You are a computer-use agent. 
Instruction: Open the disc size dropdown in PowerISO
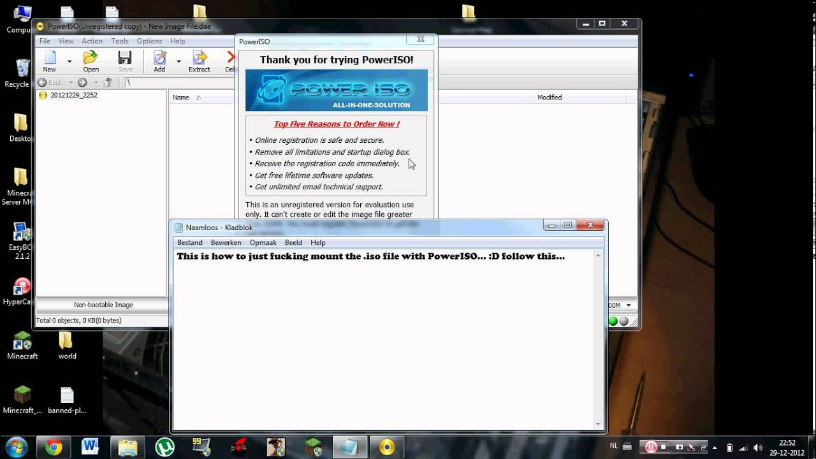(629, 305)
